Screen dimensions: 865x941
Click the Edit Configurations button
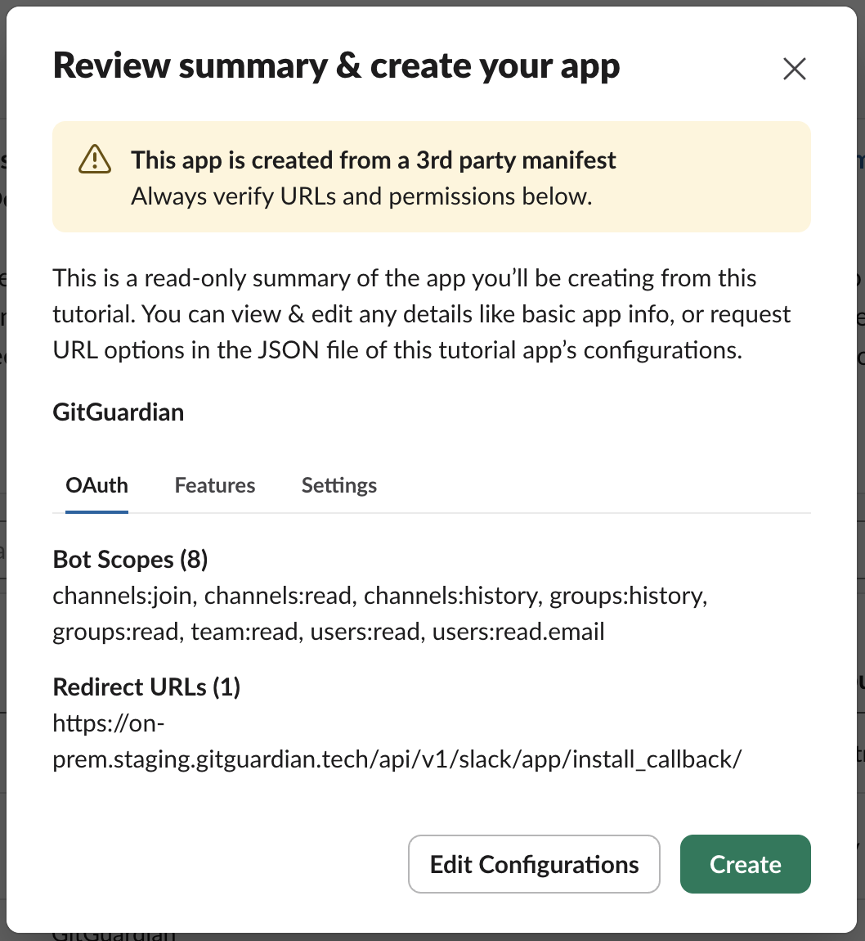(534, 864)
